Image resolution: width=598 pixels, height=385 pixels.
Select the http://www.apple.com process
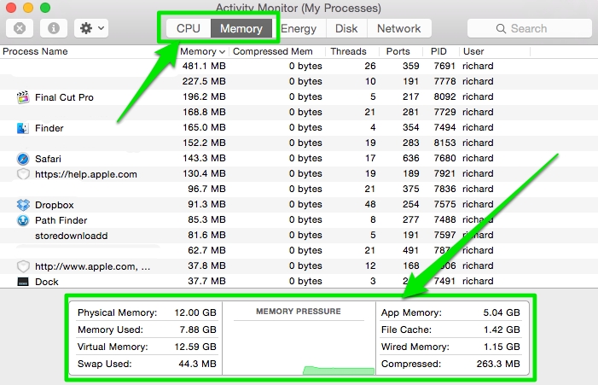point(92,266)
